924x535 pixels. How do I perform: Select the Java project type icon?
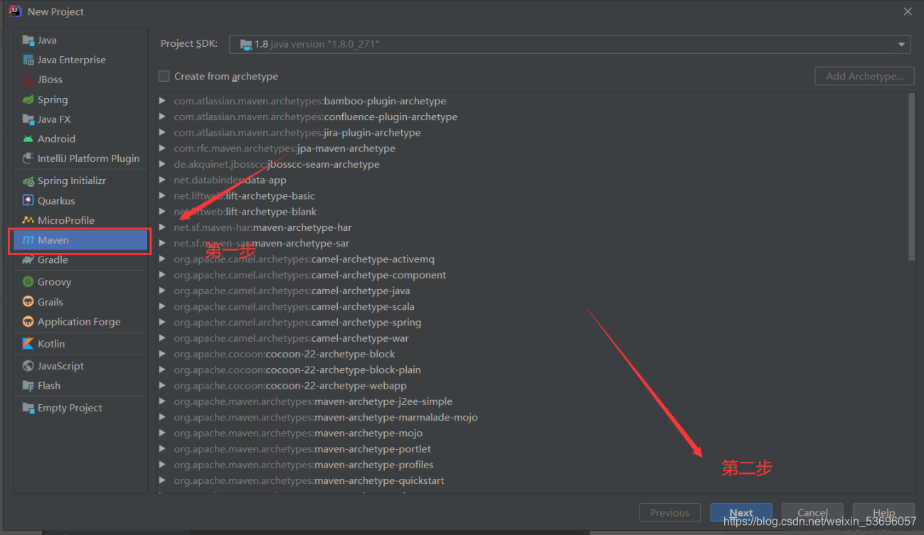click(x=28, y=40)
